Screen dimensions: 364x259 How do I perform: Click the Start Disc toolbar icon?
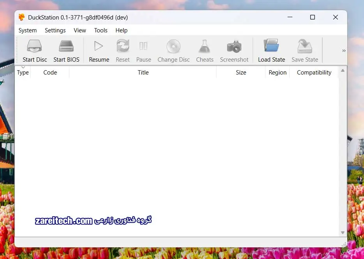click(35, 47)
